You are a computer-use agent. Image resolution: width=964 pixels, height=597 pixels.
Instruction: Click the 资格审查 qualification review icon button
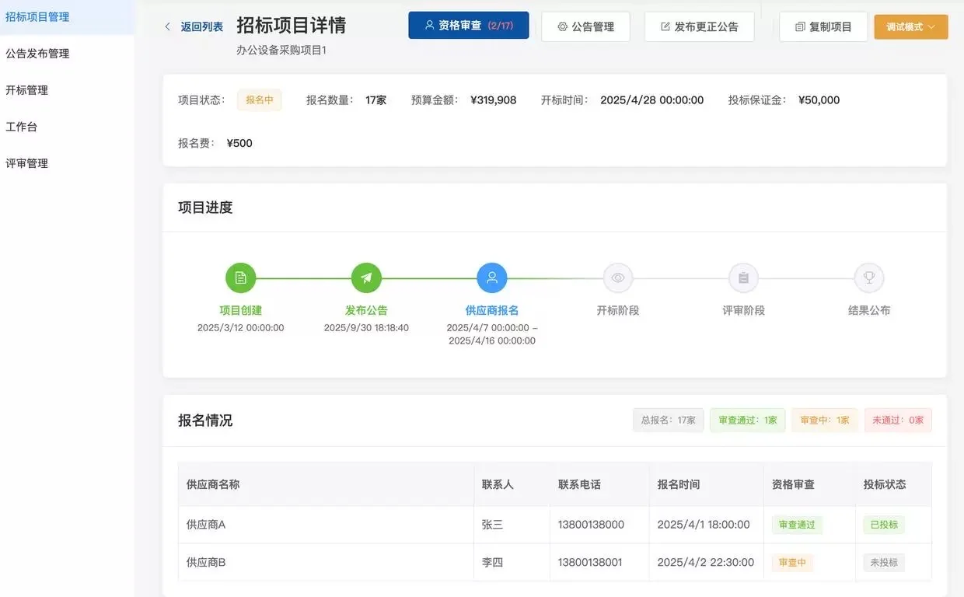click(430, 24)
